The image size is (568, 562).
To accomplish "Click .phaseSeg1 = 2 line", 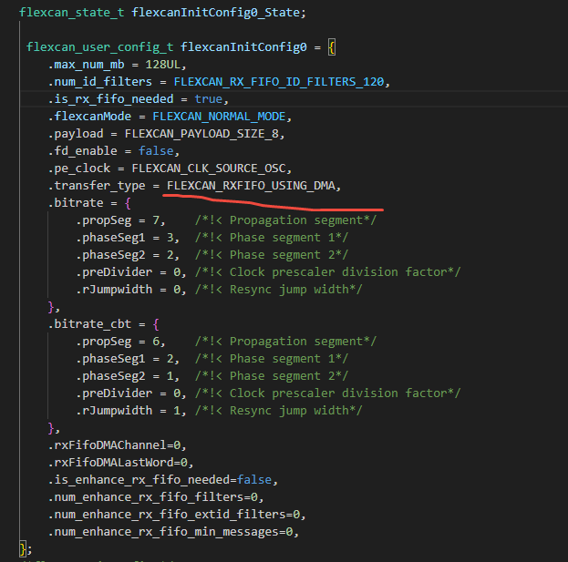I will coord(128,359).
